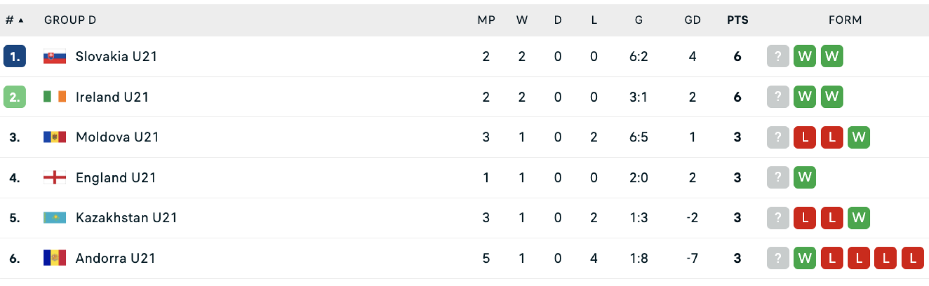Screen dimensions: 929x286
Task: Sort standings by GD column header
Action: [x=692, y=20]
